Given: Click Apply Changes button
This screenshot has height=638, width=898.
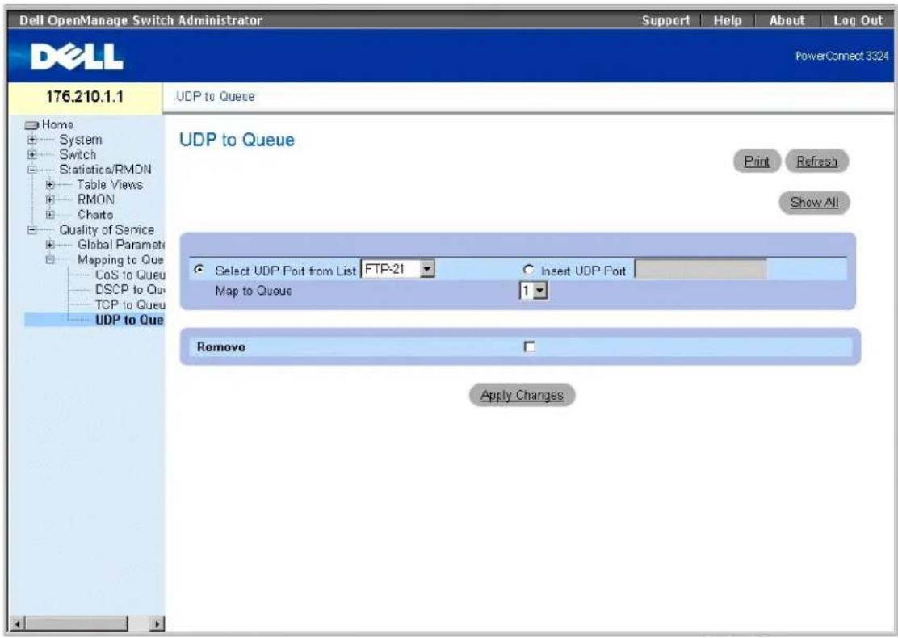Looking at the screenshot, I should tap(522, 395).
